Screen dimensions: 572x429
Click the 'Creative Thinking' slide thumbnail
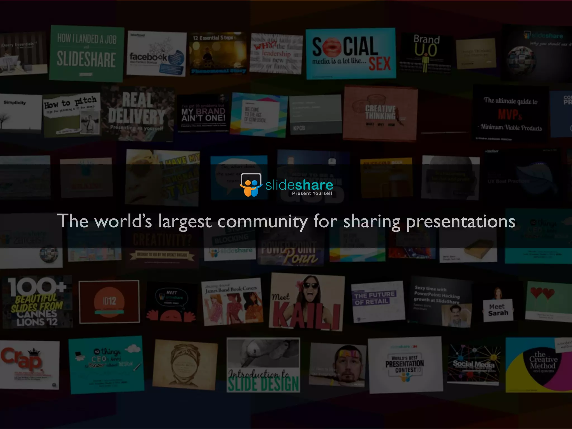[x=380, y=113]
